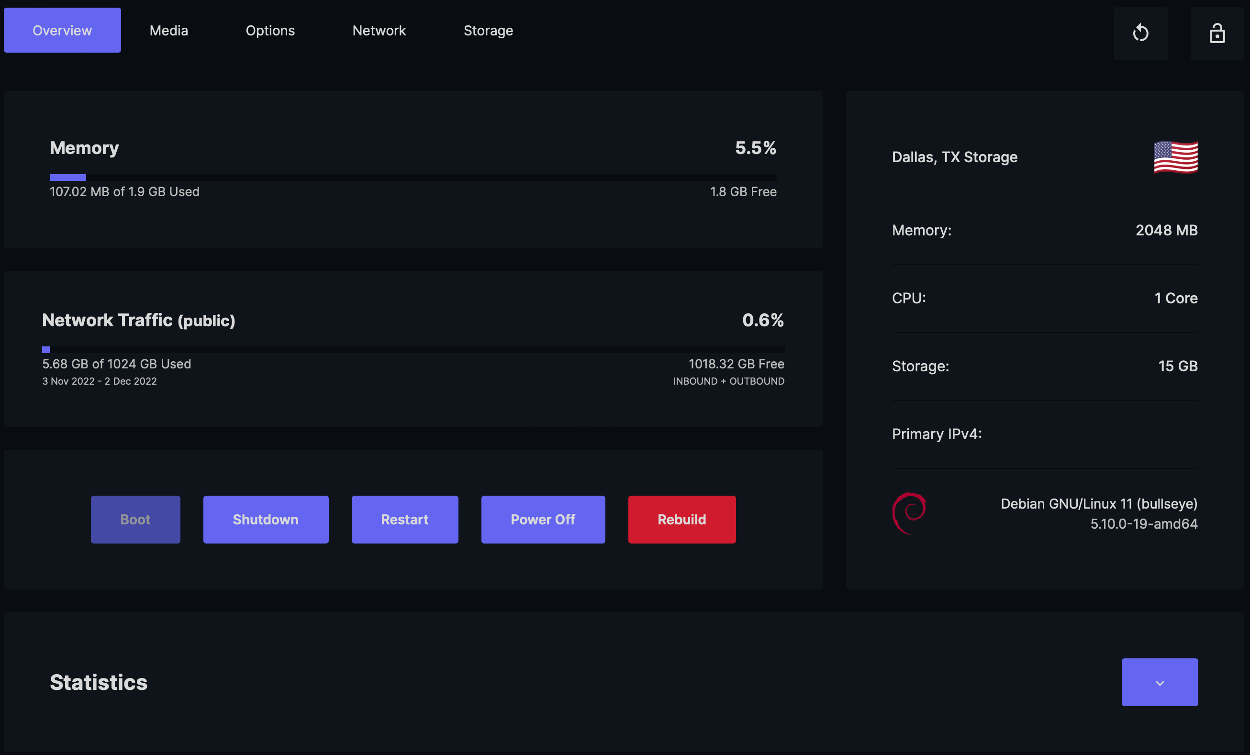Click the United States flag icon

1175,157
